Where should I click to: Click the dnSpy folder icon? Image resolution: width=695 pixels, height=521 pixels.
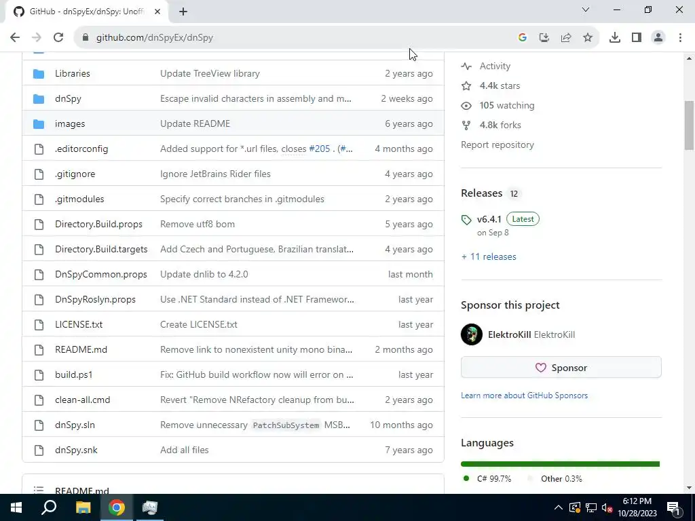coord(39,99)
